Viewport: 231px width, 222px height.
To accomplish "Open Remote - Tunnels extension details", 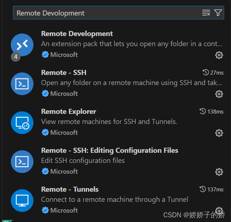I will click(x=70, y=190).
